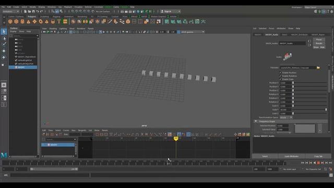Adjust the Scale Y slider handle

[326, 110]
